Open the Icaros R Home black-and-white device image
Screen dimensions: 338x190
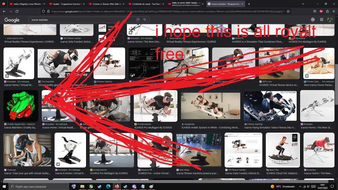pos(70,150)
